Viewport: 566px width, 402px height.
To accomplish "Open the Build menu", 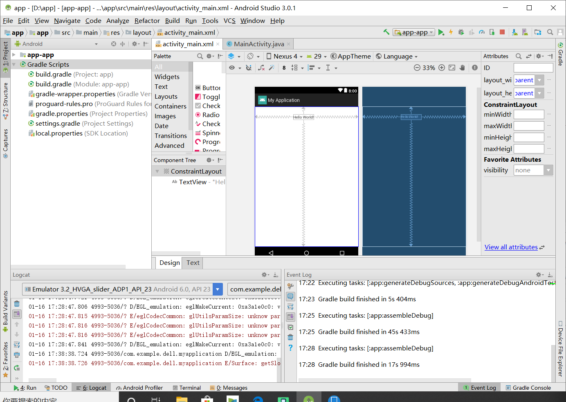I will (x=172, y=20).
